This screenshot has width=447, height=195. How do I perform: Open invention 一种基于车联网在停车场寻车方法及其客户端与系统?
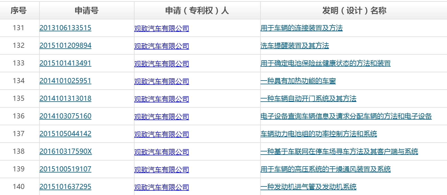(339, 151)
